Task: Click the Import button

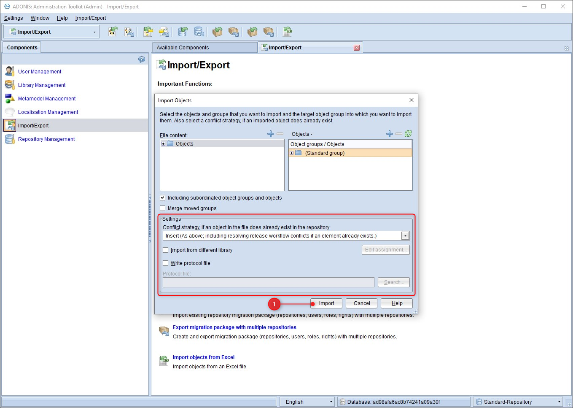Action: tap(326, 303)
